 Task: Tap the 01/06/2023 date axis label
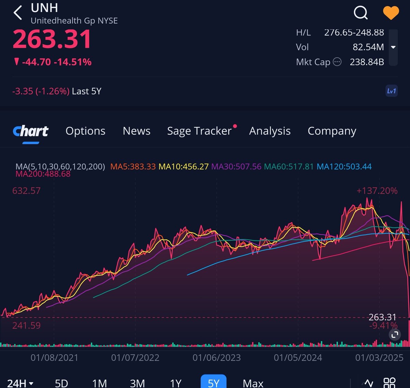point(217,358)
